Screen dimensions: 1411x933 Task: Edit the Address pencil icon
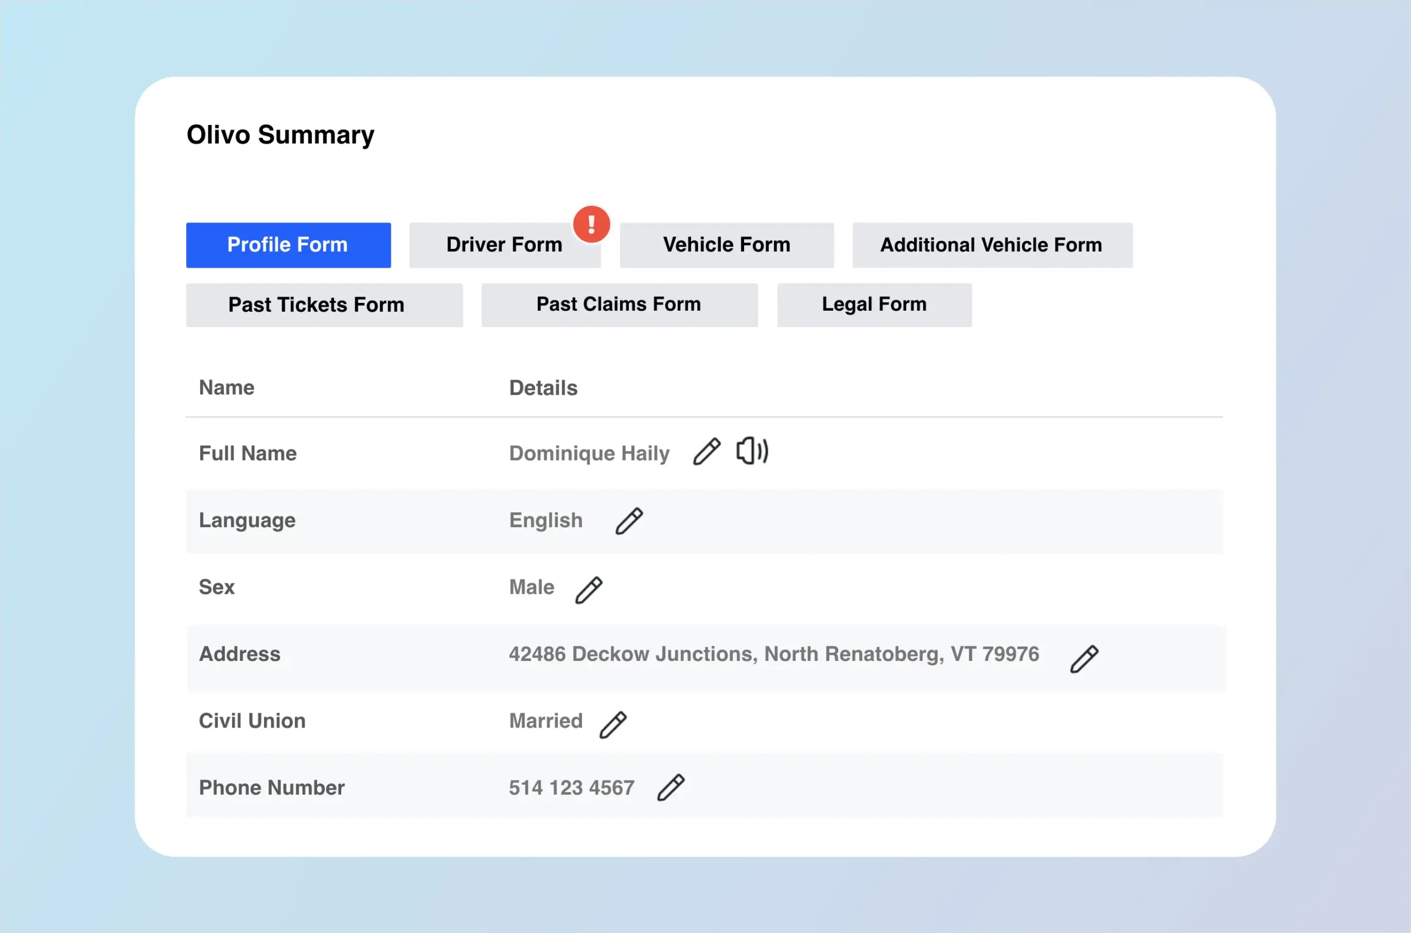tap(1084, 659)
